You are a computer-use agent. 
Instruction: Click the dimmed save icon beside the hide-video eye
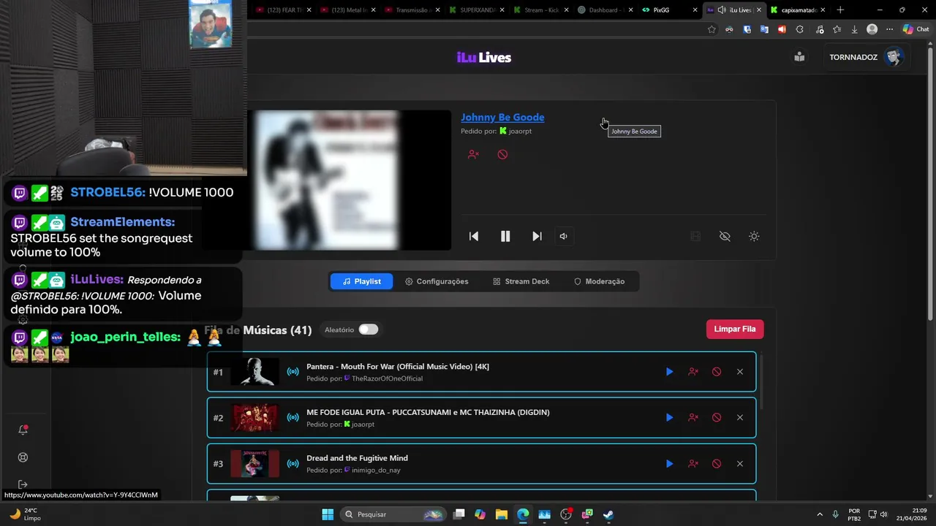pyautogui.click(x=695, y=236)
